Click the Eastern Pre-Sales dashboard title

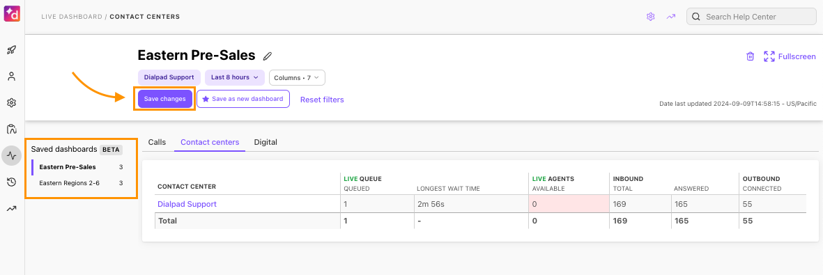(197, 55)
